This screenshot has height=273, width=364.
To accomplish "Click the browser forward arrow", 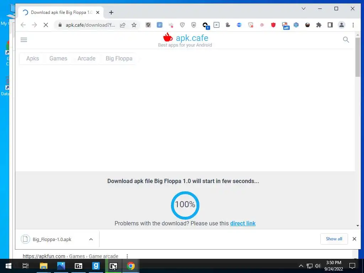I will (34, 25).
